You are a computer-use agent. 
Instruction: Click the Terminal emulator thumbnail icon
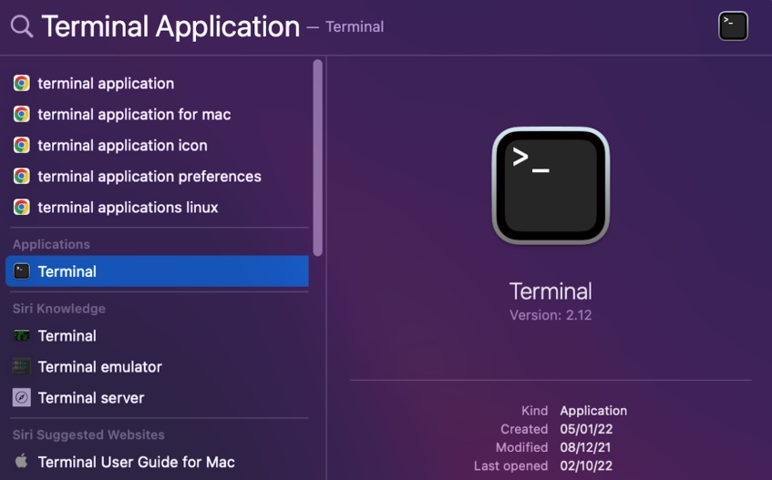[22, 367]
